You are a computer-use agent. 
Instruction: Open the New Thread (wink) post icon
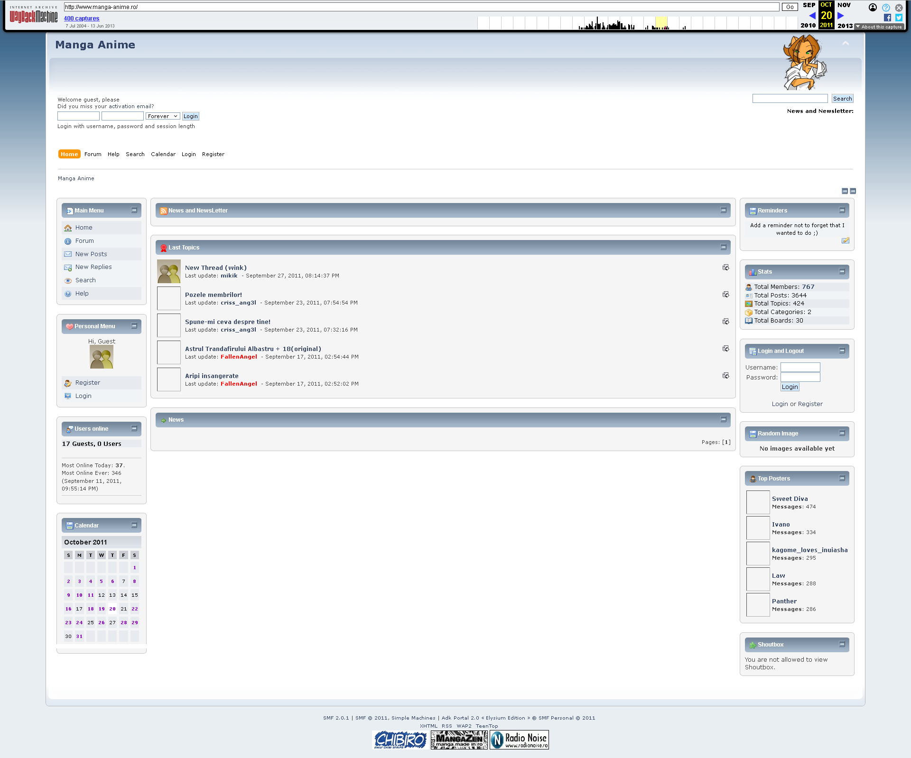[x=725, y=268]
